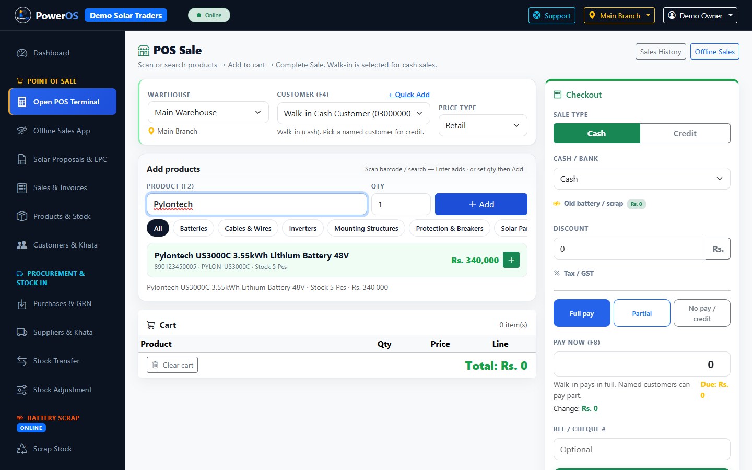752x470 pixels.
Task: Open the Customer selection dropdown
Action: 354,113
